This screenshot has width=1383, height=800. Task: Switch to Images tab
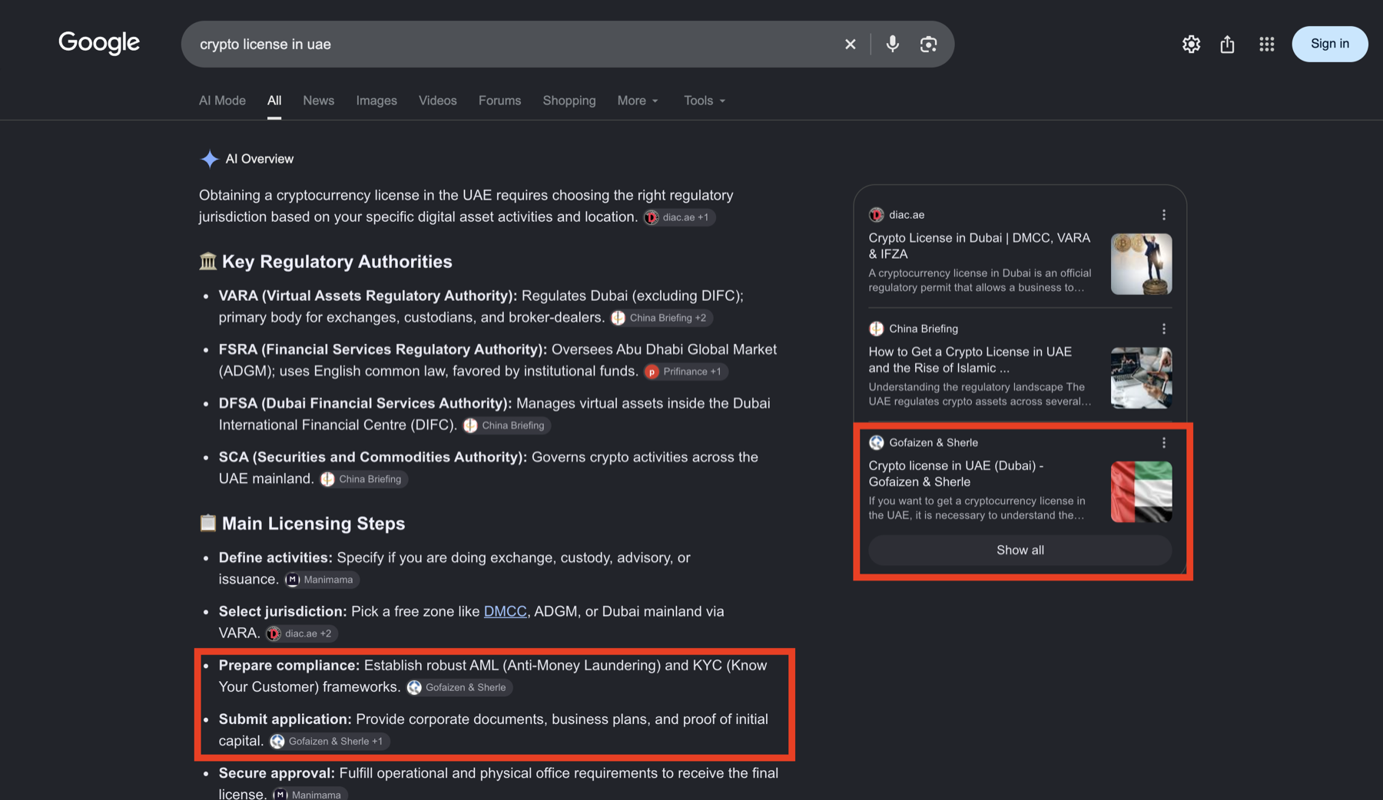pyautogui.click(x=376, y=101)
